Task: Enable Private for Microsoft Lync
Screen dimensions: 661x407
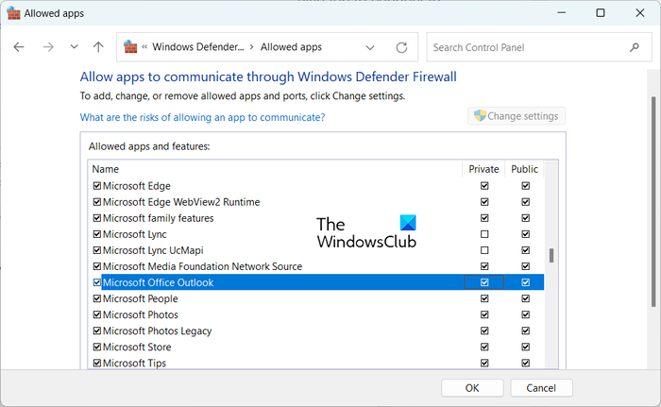Action: [x=484, y=234]
